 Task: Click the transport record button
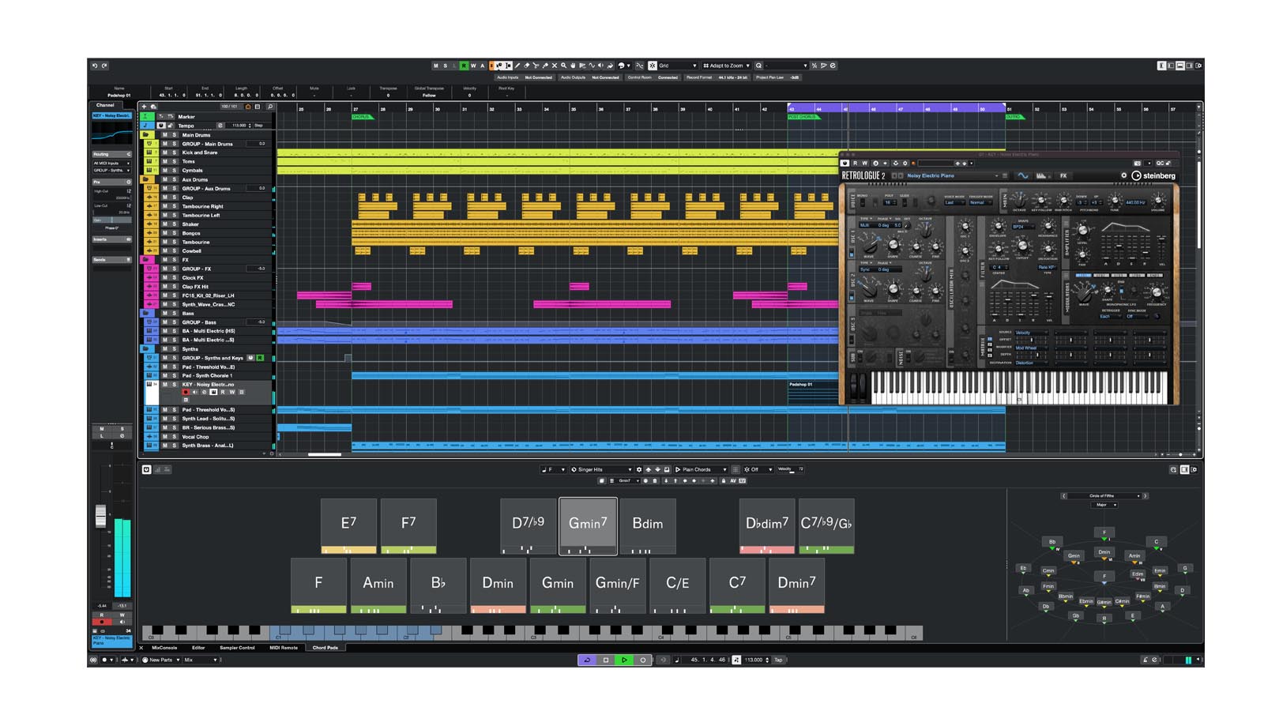click(643, 660)
